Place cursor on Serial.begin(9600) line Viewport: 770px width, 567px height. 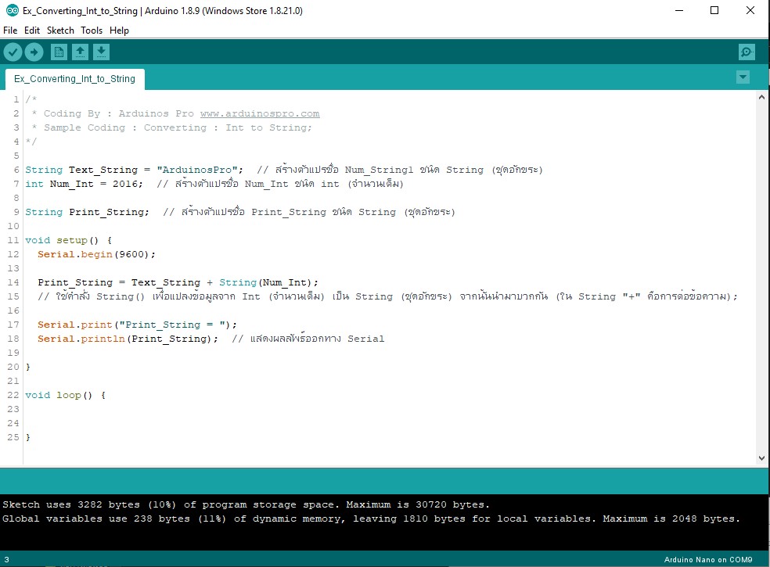coord(97,254)
